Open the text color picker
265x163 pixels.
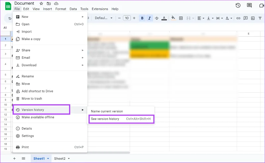click(164, 18)
